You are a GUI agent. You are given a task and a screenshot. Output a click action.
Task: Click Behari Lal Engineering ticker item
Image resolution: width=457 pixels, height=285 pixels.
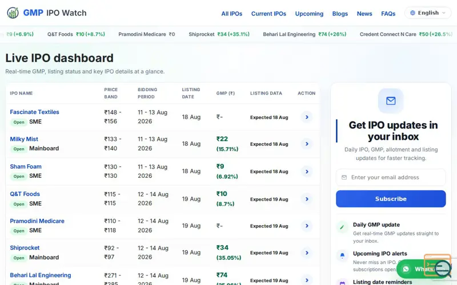[304, 34]
